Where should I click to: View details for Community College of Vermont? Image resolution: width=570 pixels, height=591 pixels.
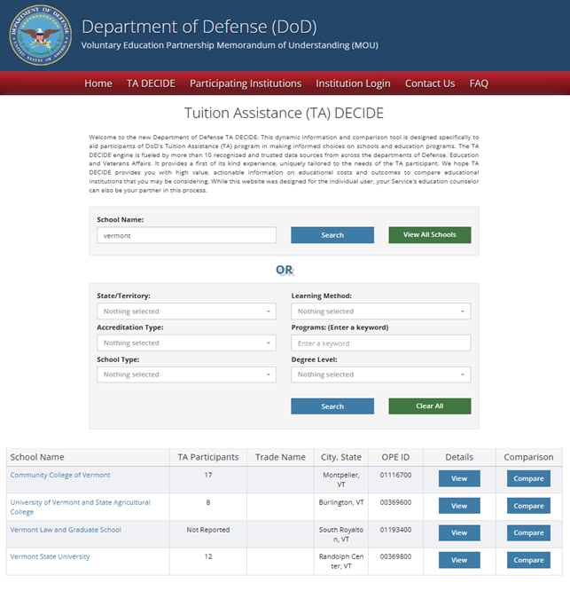(459, 478)
